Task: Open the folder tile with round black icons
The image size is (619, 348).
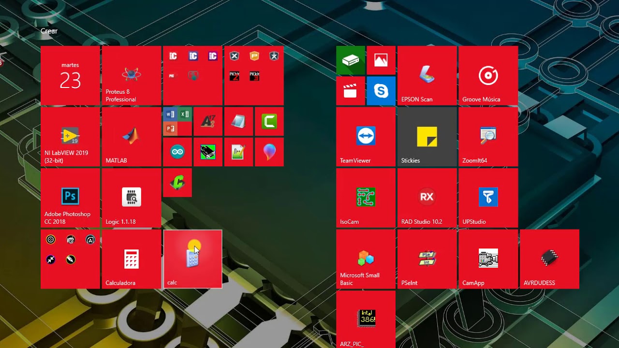Action: tap(70, 259)
